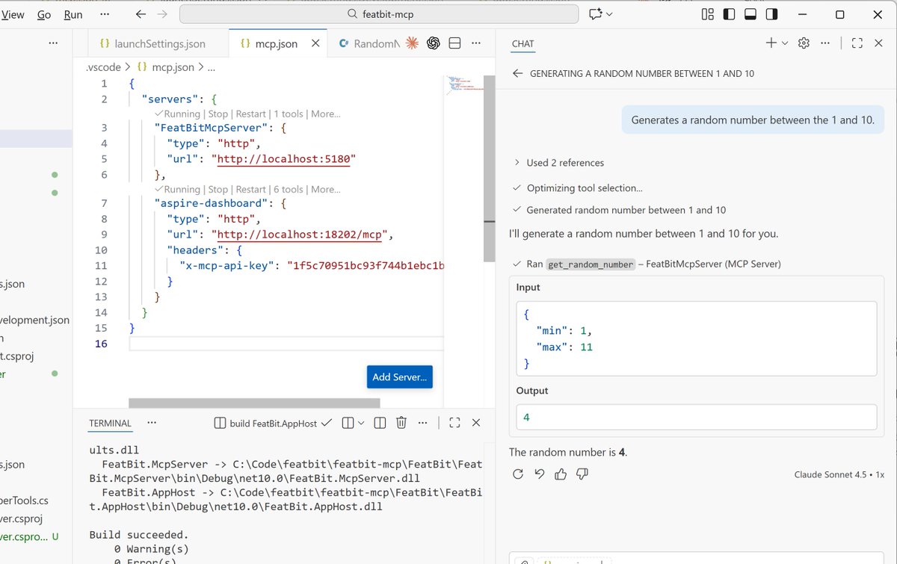Click the OpenAI logo icon in editor toolbar
Image resolution: width=897 pixels, height=564 pixels.
pos(433,43)
